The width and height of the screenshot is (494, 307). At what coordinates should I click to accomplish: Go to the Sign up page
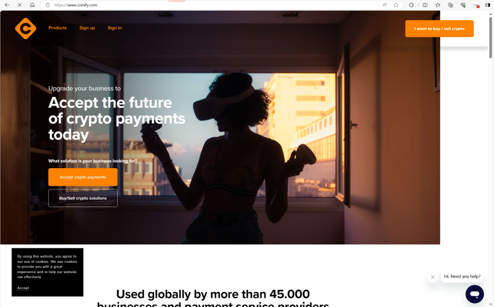(x=87, y=28)
